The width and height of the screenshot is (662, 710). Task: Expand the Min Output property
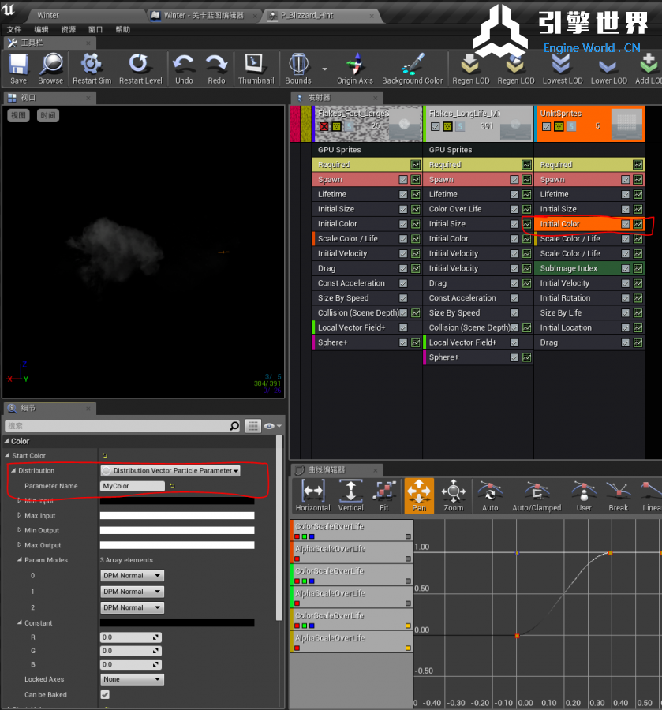point(19,530)
